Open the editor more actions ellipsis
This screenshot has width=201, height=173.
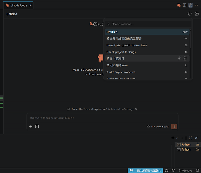tap(196, 5)
